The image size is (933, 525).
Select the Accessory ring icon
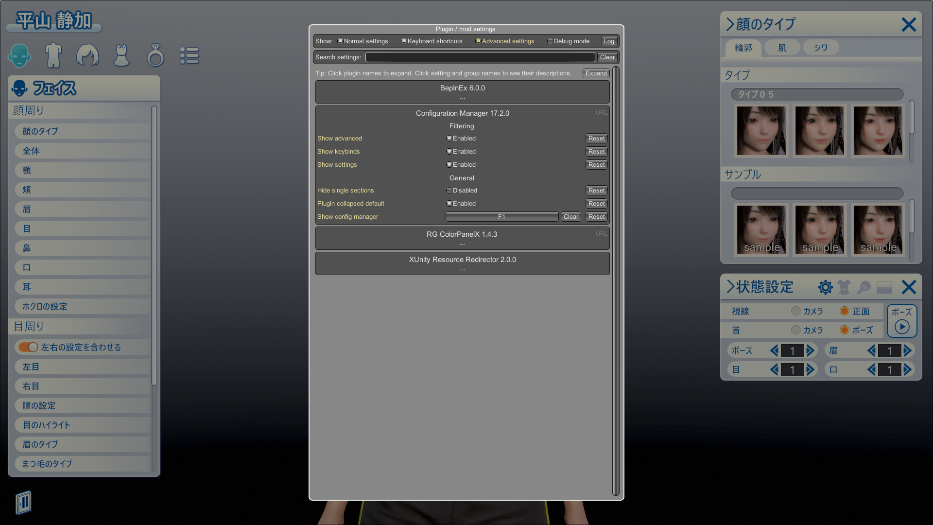coord(155,55)
